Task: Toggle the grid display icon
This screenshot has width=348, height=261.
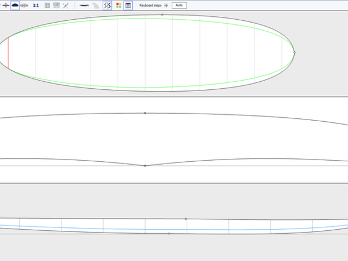Action: 48,5
